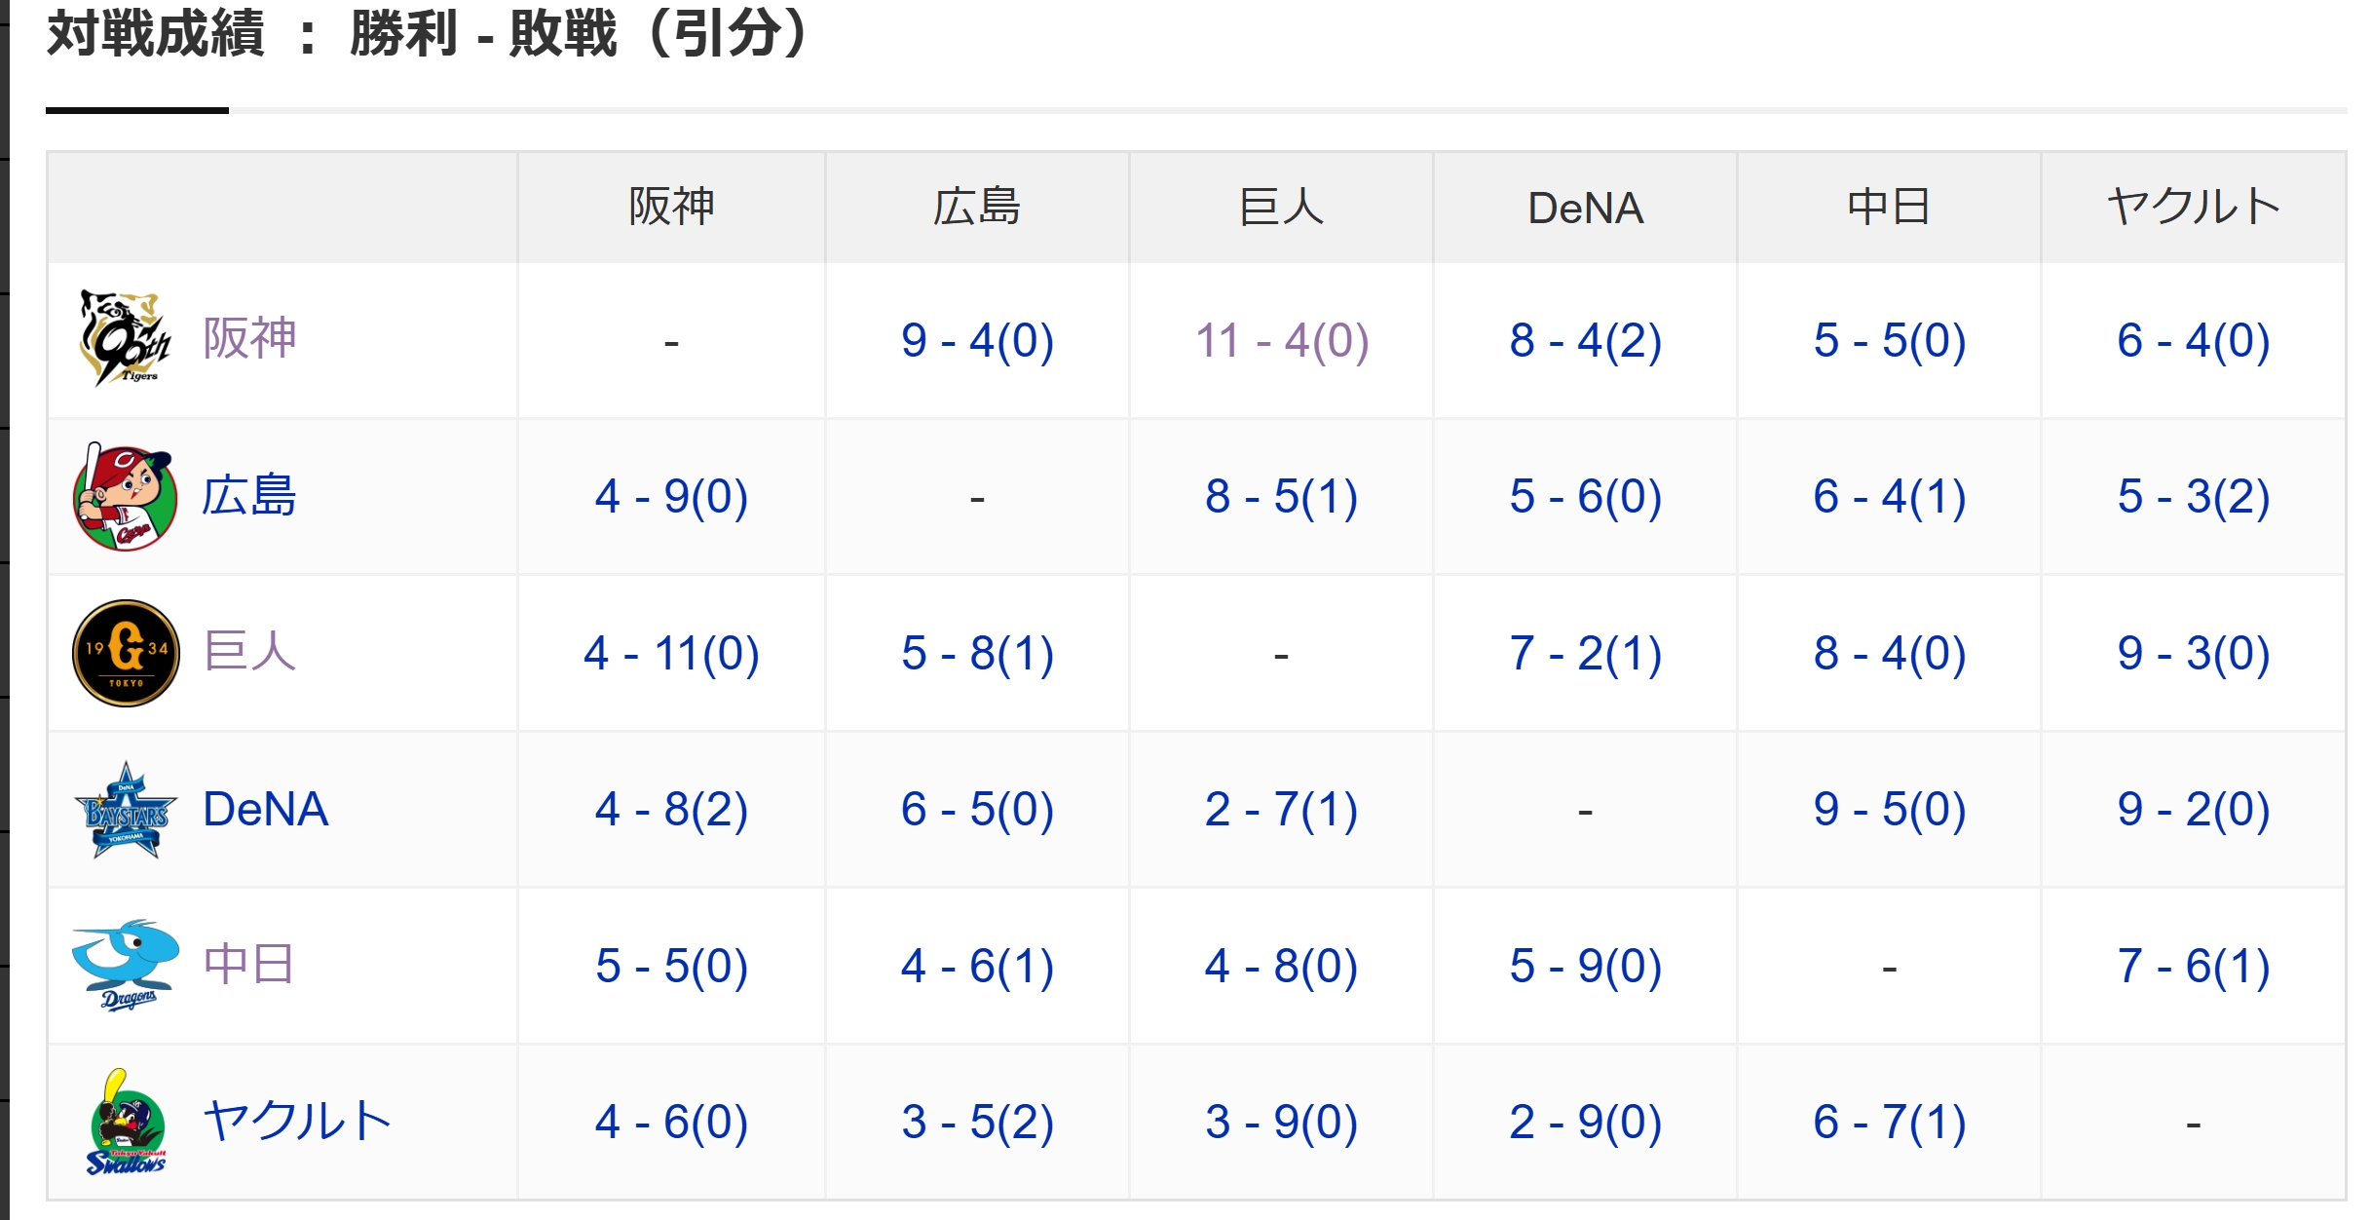Open the 中日 team name link
The height and width of the screenshot is (1220, 2371).
pos(249,965)
